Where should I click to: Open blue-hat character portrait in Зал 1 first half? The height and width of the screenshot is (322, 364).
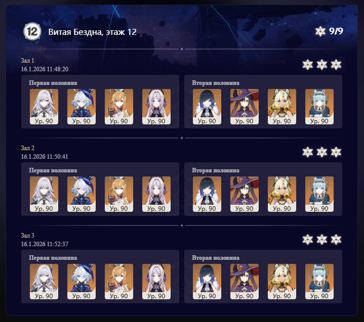[x=82, y=107]
